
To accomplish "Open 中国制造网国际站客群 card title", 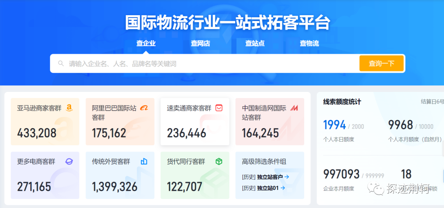I will click(x=264, y=113).
